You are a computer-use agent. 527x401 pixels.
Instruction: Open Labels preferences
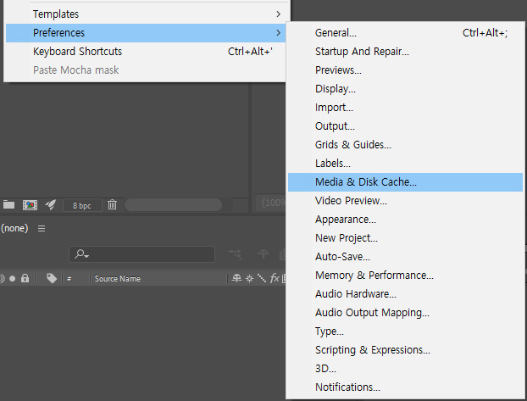[405, 164]
